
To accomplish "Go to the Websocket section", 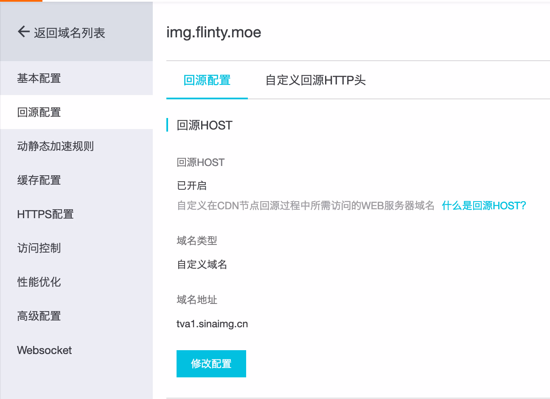I will (45, 350).
